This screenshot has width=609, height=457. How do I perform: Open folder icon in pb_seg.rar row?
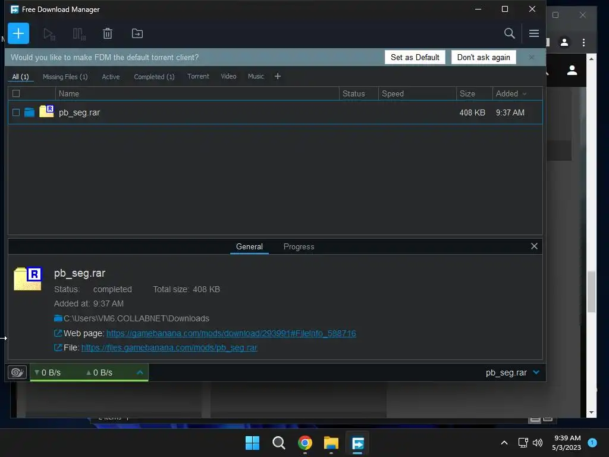(30, 112)
